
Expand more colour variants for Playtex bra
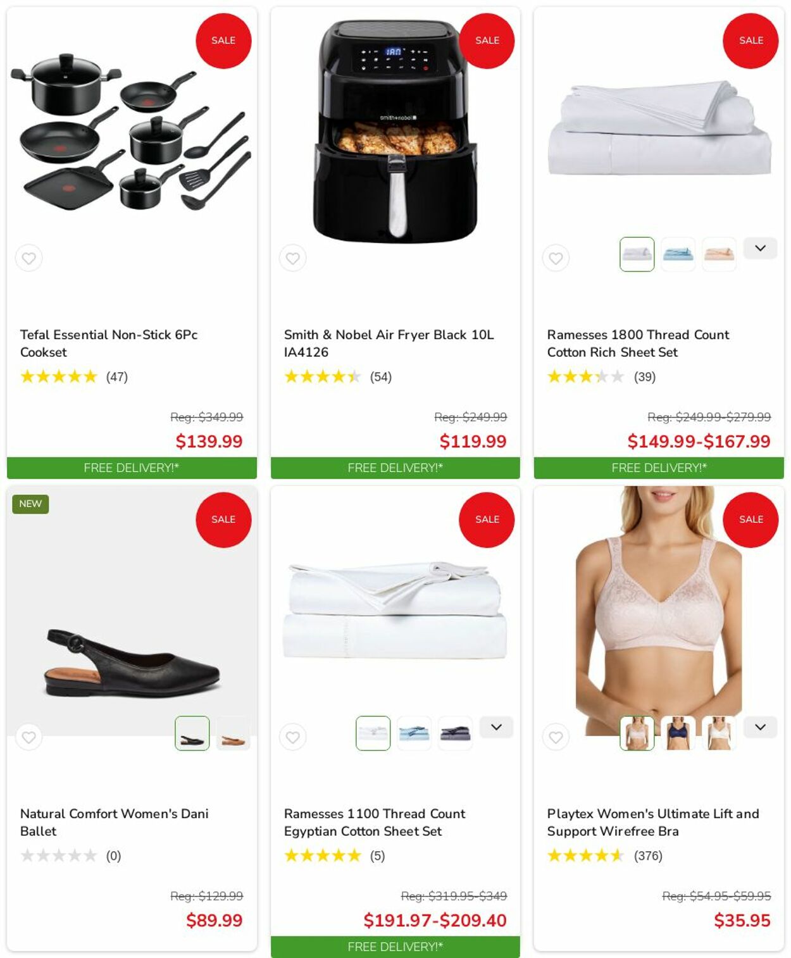(760, 727)
